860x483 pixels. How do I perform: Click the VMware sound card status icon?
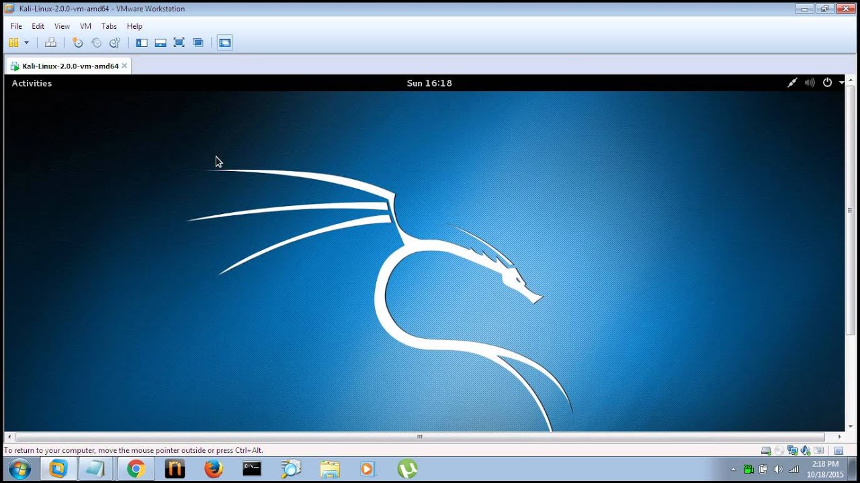pyautogui.click(x=806, y=451)
